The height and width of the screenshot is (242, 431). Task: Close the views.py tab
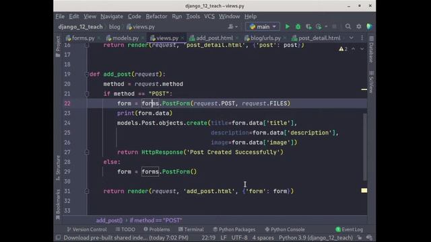click(183, 38)
